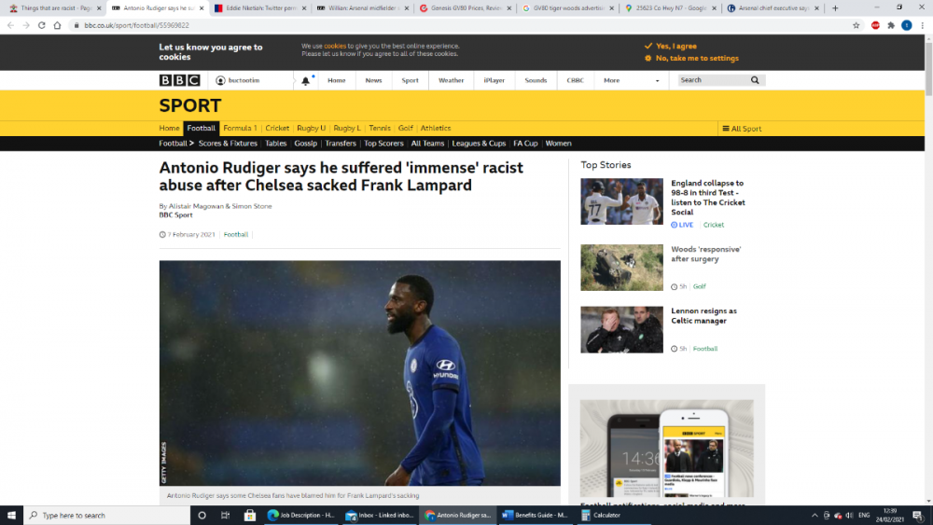933x525 pixels.
Task: Open England collapse to 98-8 story
Action: click(x=707, y=198)
